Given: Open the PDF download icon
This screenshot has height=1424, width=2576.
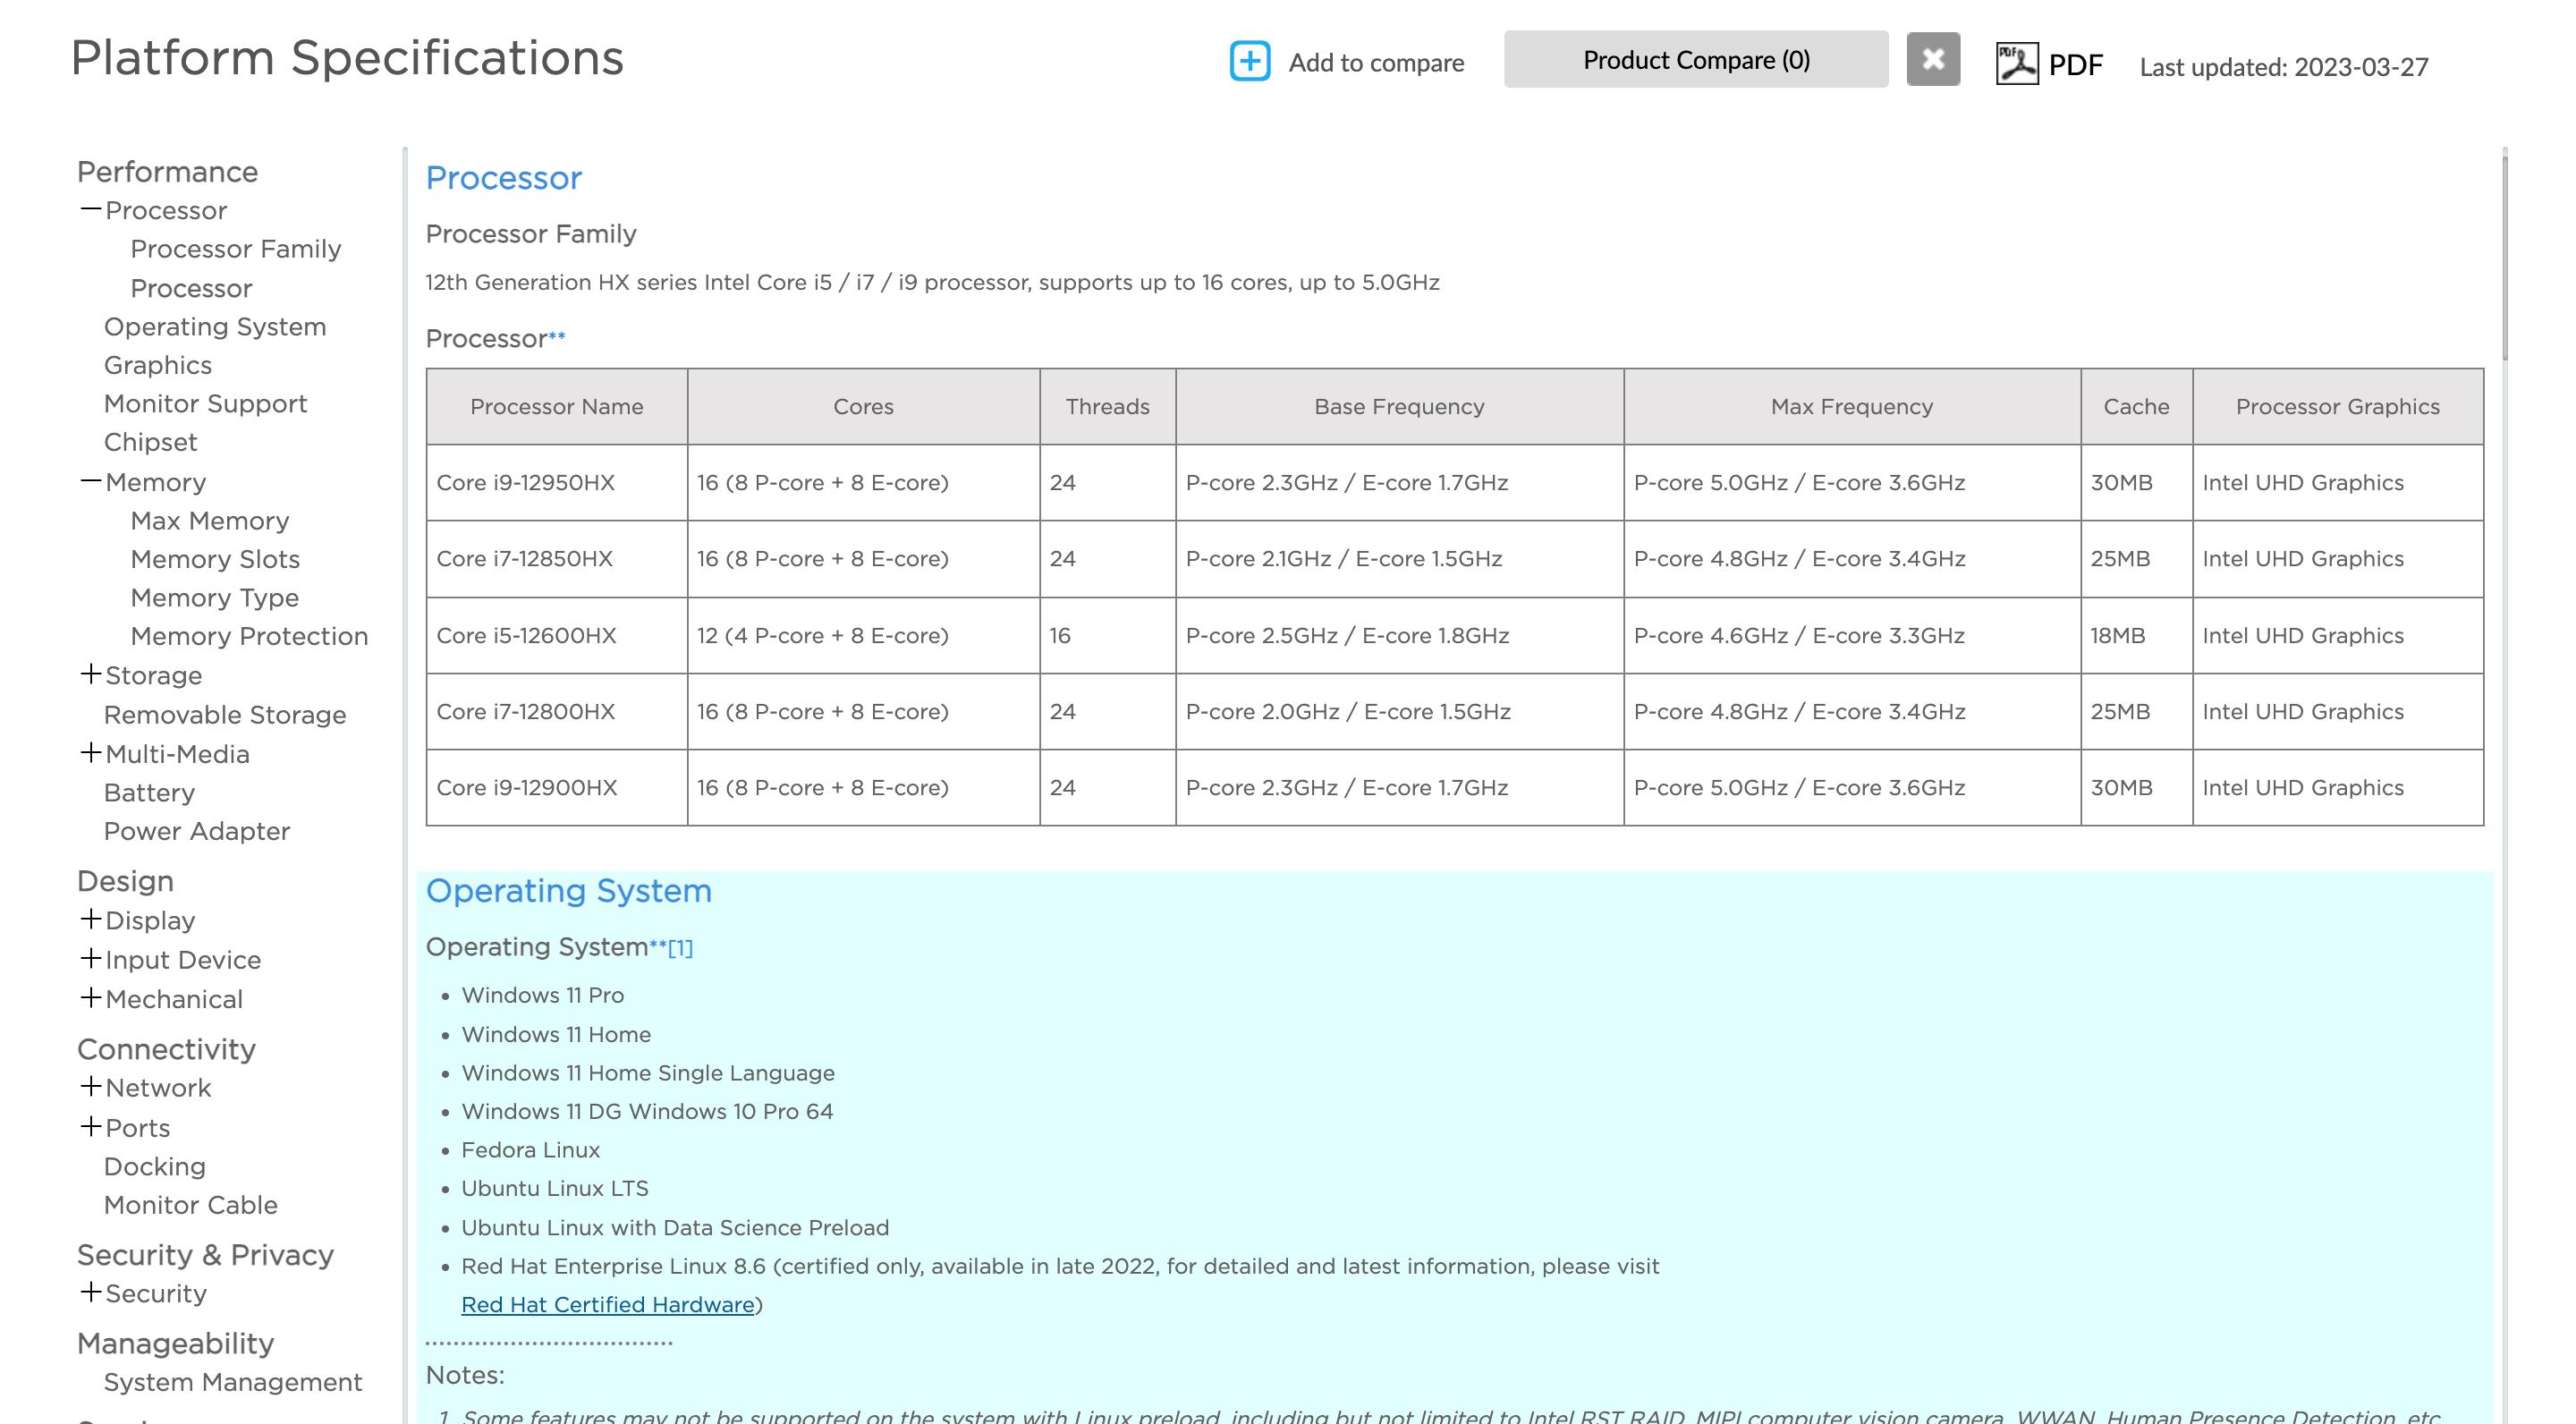Looking at the screenshot, I should click(x=2016, y=64).
